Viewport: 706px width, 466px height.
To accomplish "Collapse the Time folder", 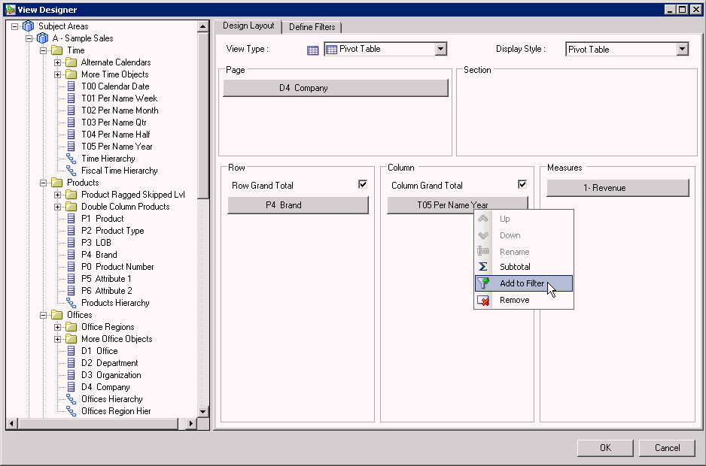I will [44, 50].
